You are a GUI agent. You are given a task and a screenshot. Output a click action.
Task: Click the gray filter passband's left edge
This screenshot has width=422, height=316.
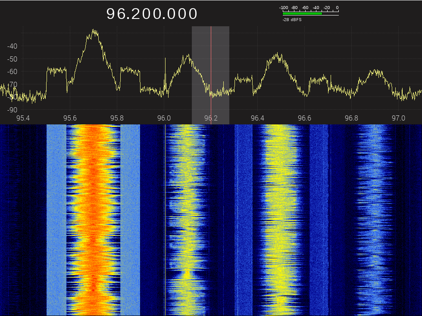click(192, 75)
